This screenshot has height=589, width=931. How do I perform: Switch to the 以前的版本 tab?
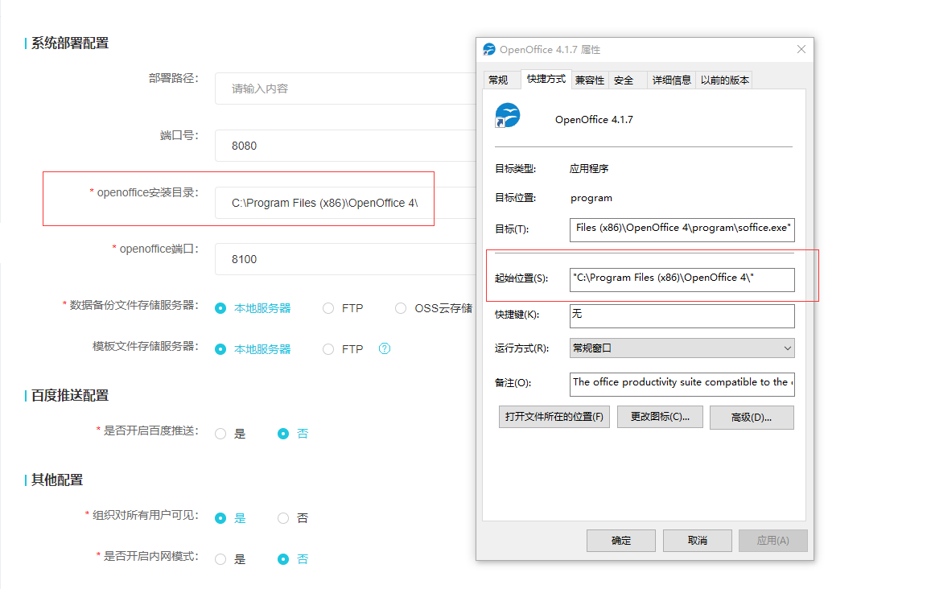pos(724,80)
